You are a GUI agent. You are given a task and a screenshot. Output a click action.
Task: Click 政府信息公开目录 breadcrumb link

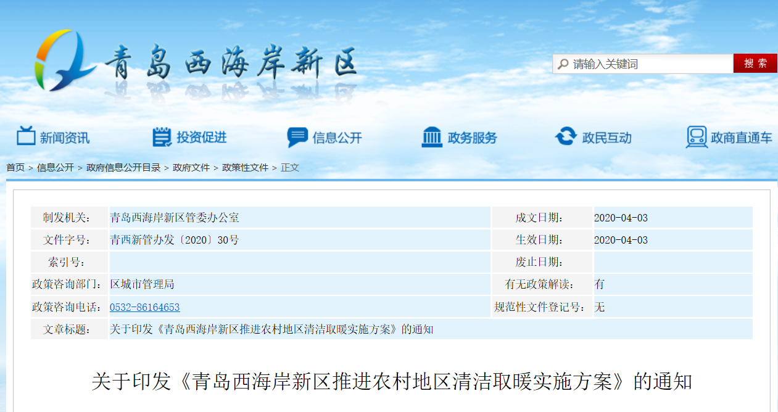123,167
